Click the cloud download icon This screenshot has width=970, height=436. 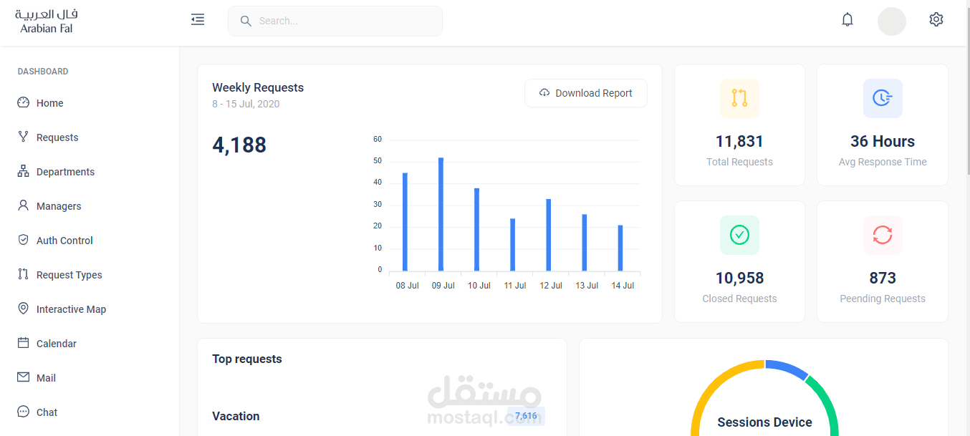(x=544, y=93)
